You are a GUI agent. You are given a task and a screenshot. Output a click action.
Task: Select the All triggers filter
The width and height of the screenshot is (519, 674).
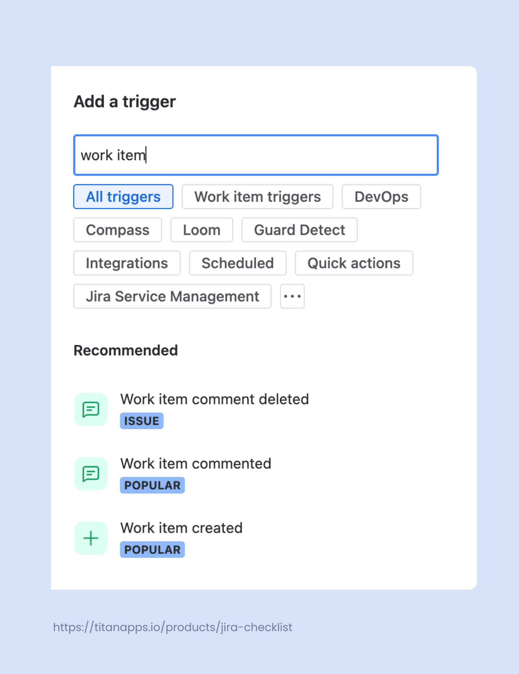(x=123, y=196)
